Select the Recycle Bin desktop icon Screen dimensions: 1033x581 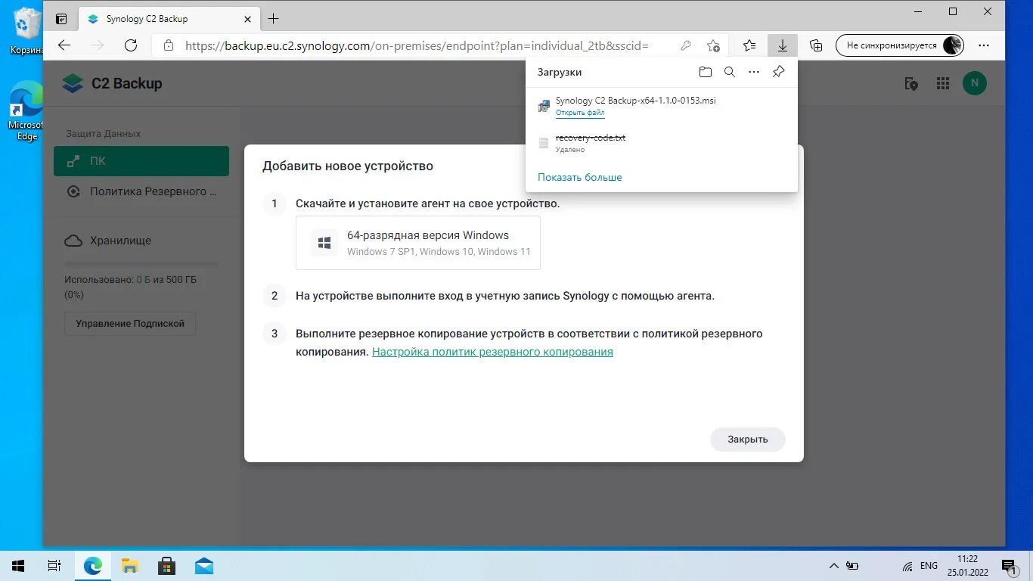pyautogui.click(x=26, y=33)
